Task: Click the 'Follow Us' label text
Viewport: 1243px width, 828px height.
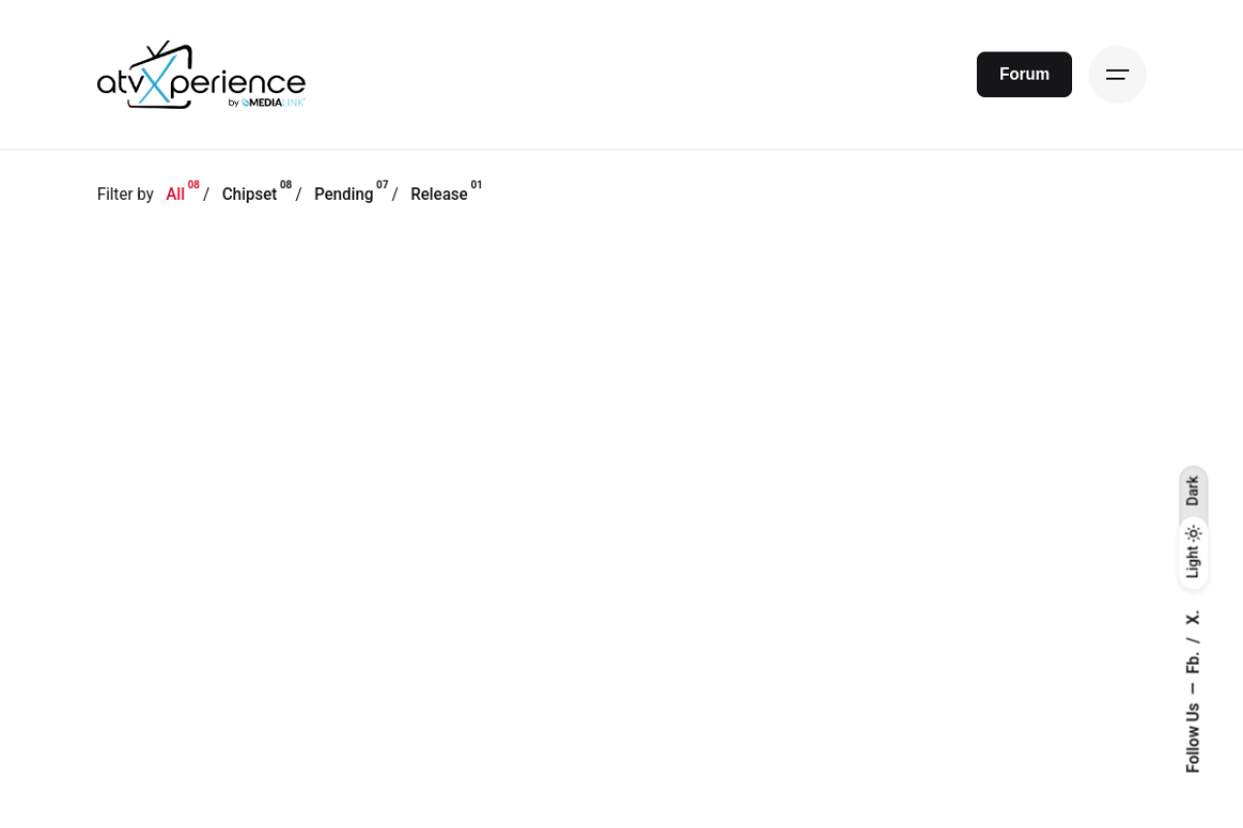Action: click(1193, 738)
